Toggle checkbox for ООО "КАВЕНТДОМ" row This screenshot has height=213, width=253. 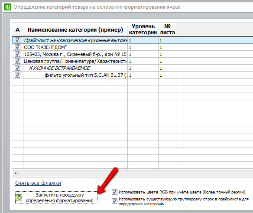click(17, 47)
